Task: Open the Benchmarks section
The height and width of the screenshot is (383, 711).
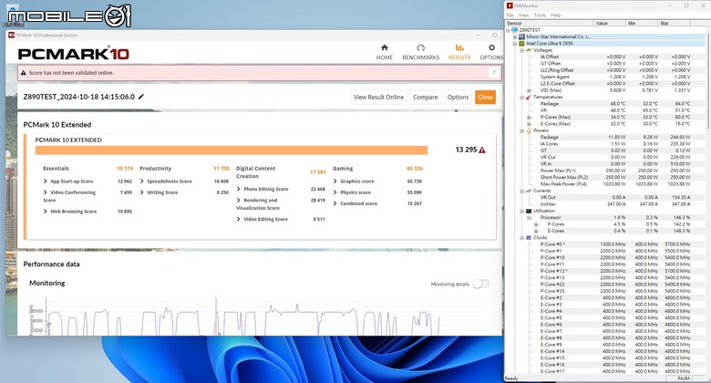Action: coord(420,52)
